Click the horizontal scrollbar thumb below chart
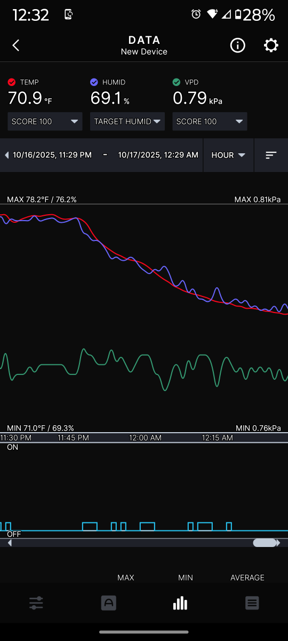Viewport: 288px width, 641px height. click(265, 543)
